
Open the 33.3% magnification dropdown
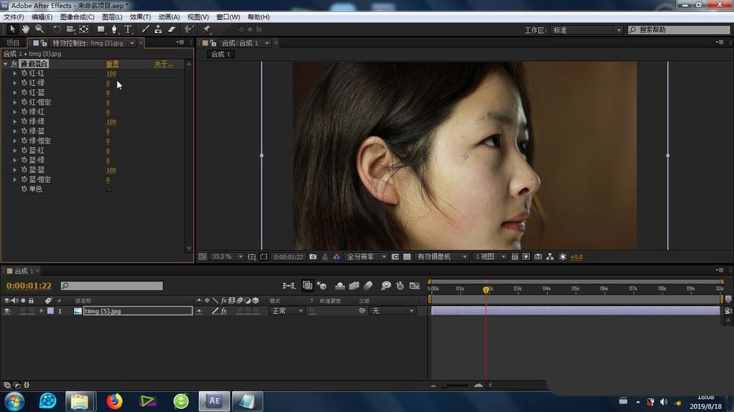228,257
